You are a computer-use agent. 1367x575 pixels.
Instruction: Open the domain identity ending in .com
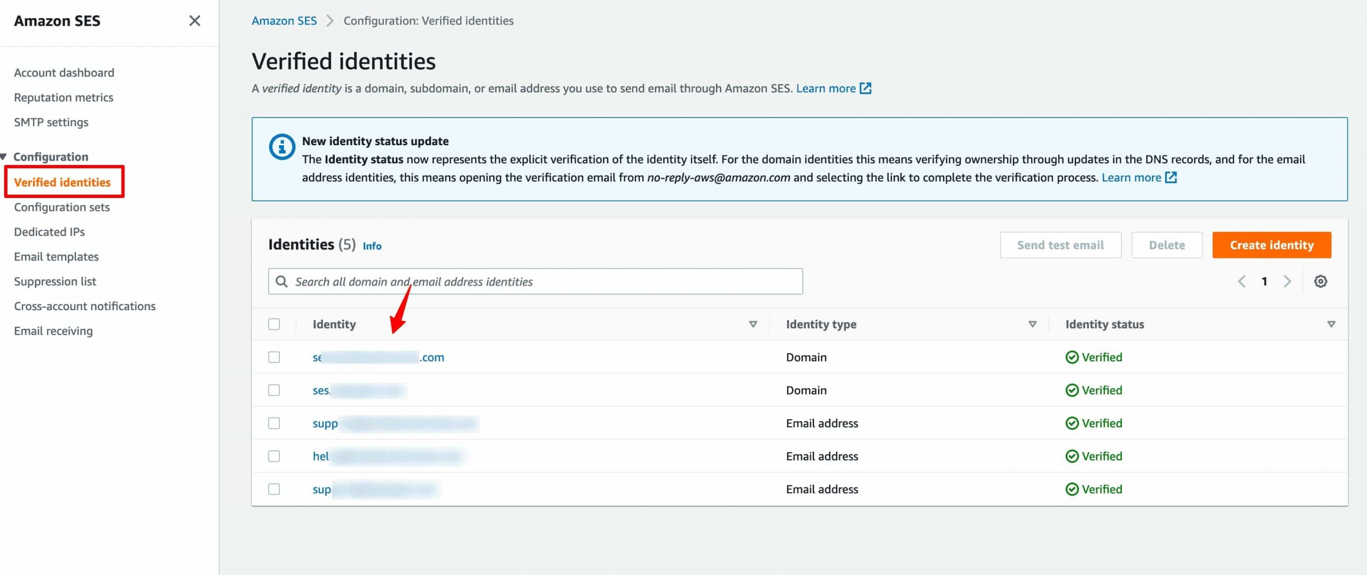coord(378,357)
